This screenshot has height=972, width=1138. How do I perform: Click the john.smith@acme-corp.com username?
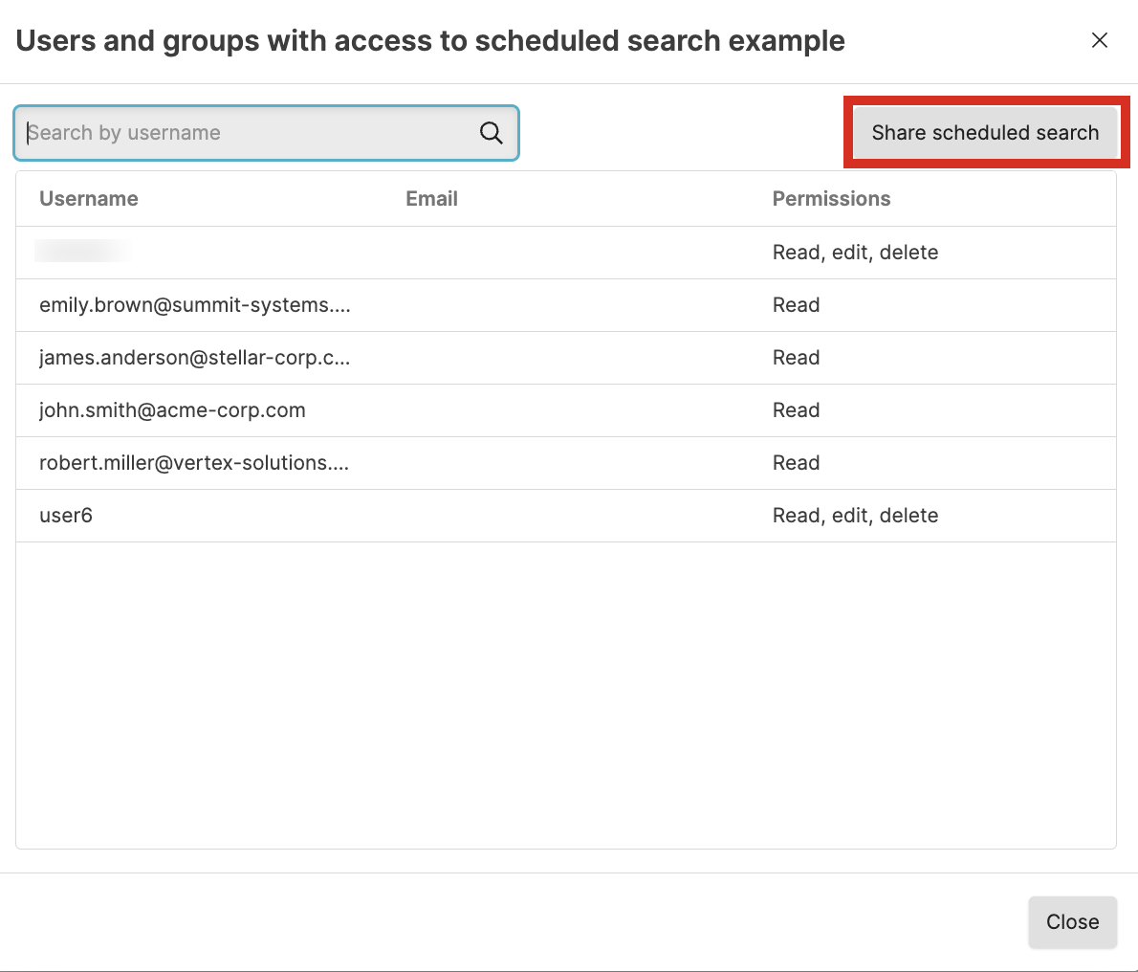click(x=172, y=410)
